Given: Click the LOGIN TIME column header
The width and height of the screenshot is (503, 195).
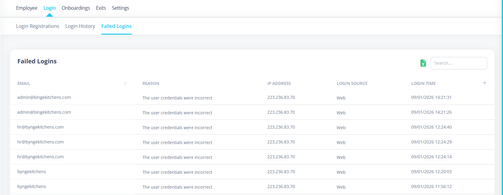Looking at the screenshot, I should pyautogui.click(x=424, y=83).
